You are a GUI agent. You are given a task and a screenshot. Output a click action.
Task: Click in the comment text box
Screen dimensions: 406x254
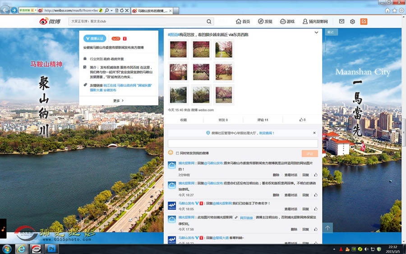point(243,143)
